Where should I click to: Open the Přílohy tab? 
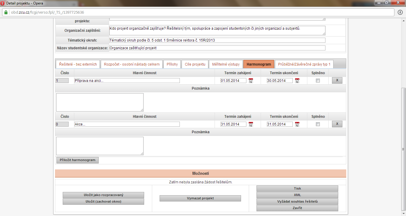(x=172, y=64)
